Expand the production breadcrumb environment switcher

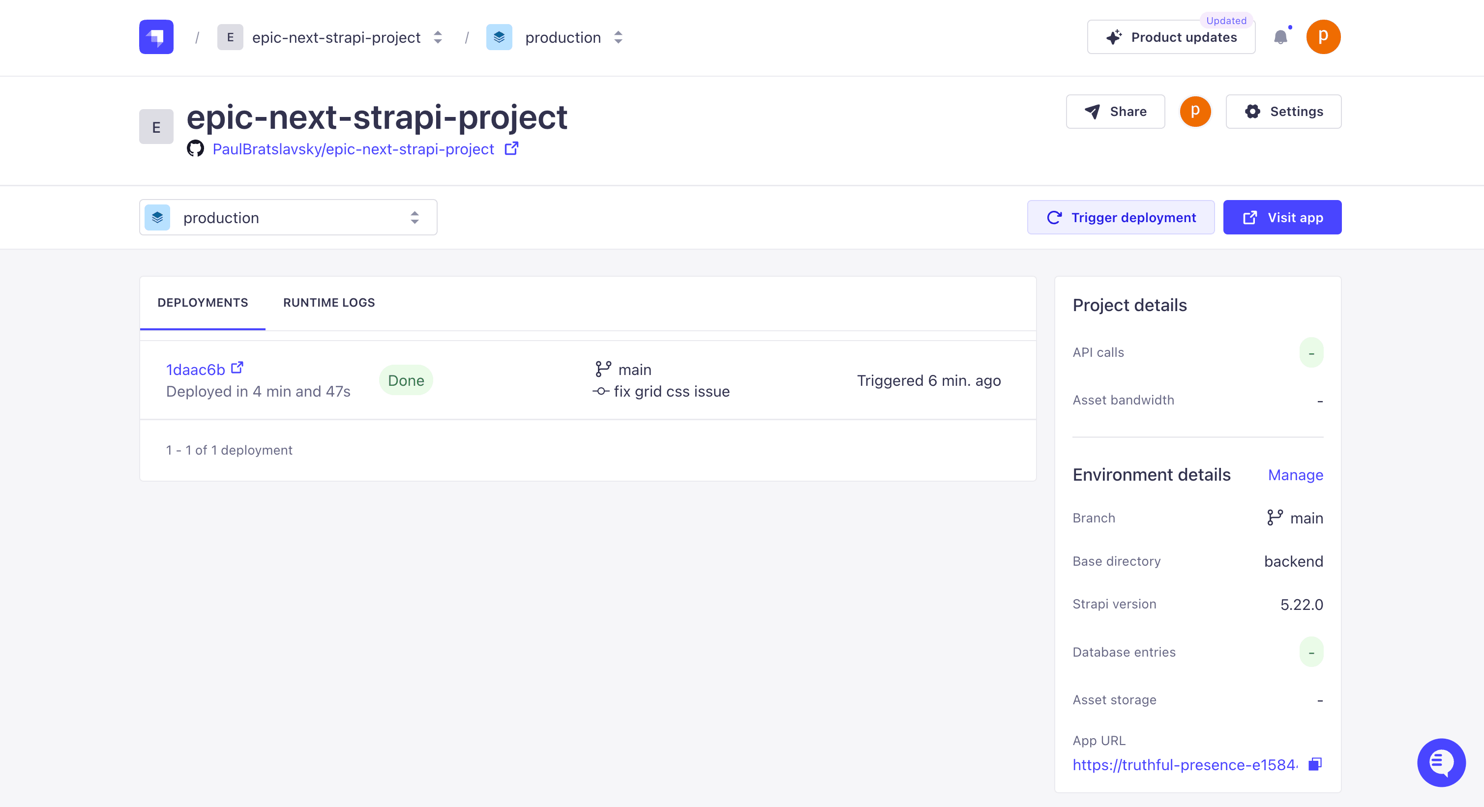click(618, 37)
